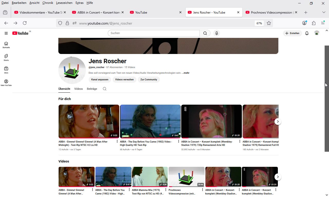The image size is (329, 197).
Task: Show the list of all tabs dropdown
Action: [x=324, y=12]
